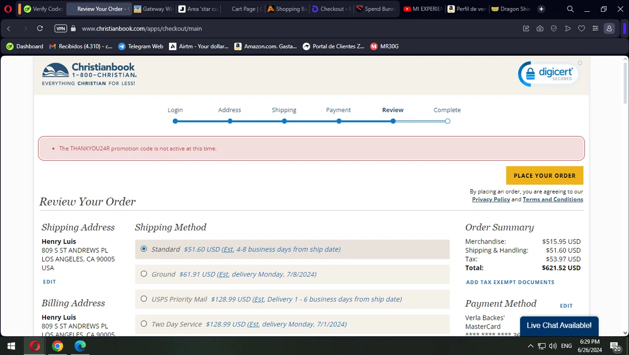Click Add Tax Exempt Documents link
629x355 pixels.
[x=510, y=282]
